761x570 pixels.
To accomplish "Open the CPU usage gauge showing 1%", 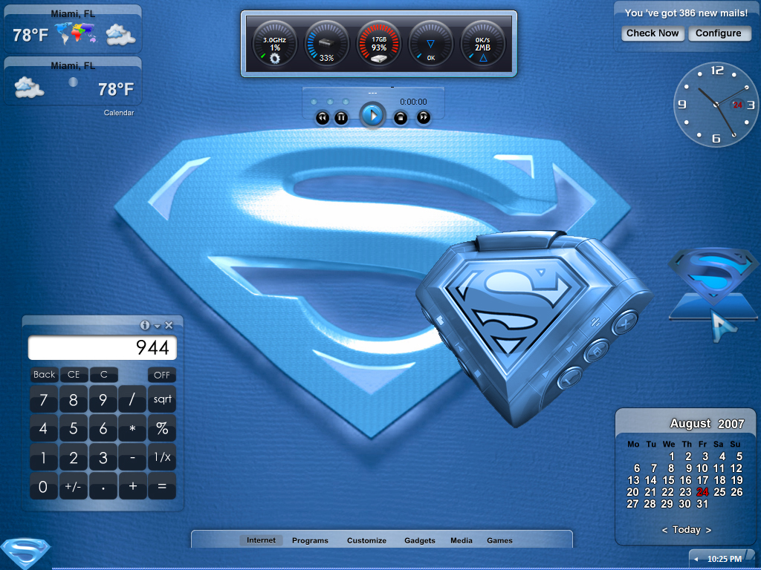I will (x=275, y=44).
